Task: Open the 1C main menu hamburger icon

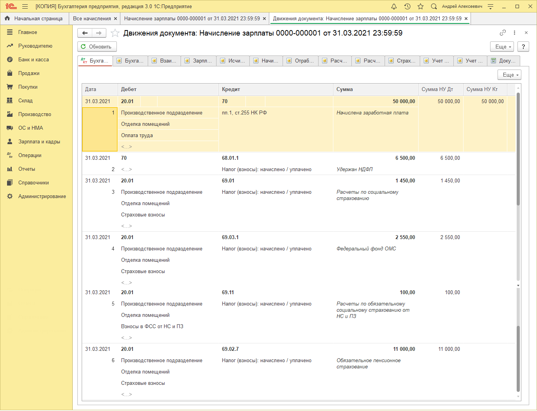Action: click(25, 6)
